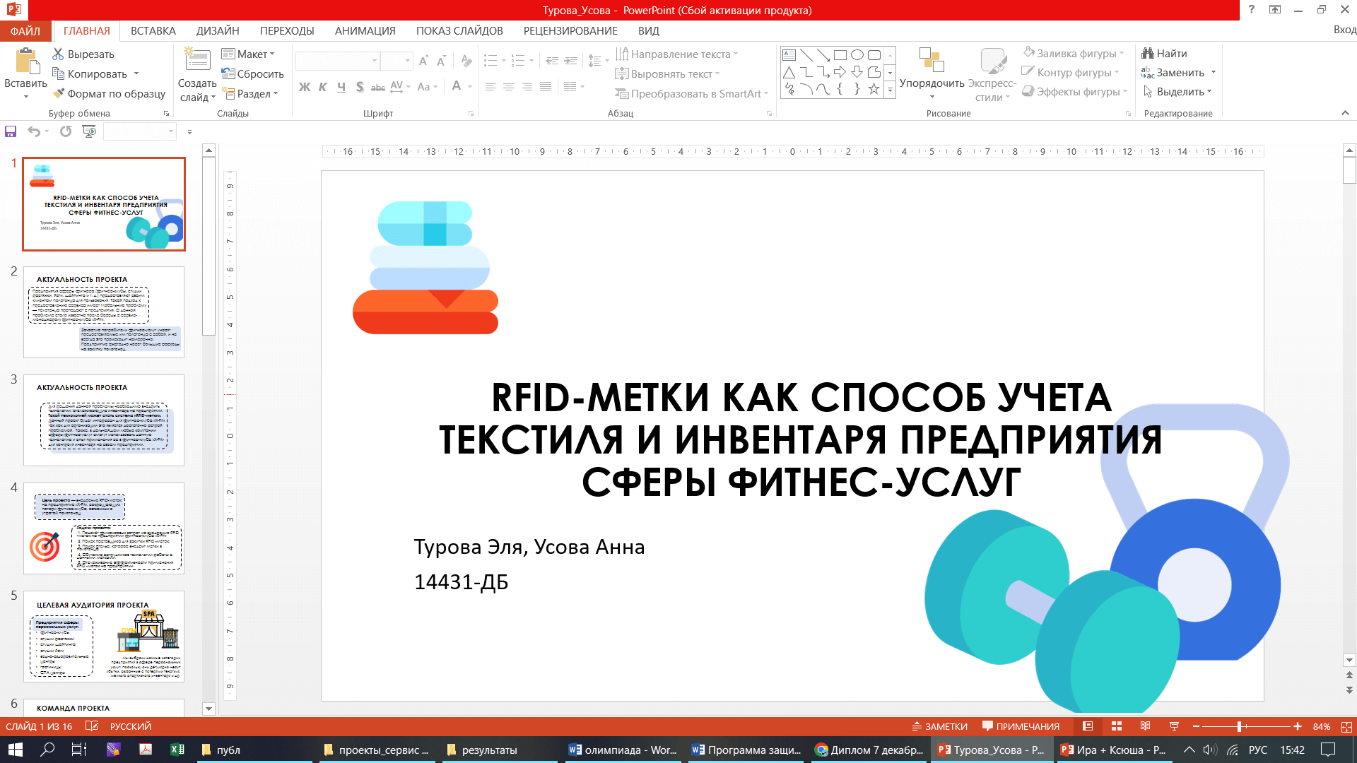Switch to Slide Sorter view icon
1357x763 pixels.
1117,726
